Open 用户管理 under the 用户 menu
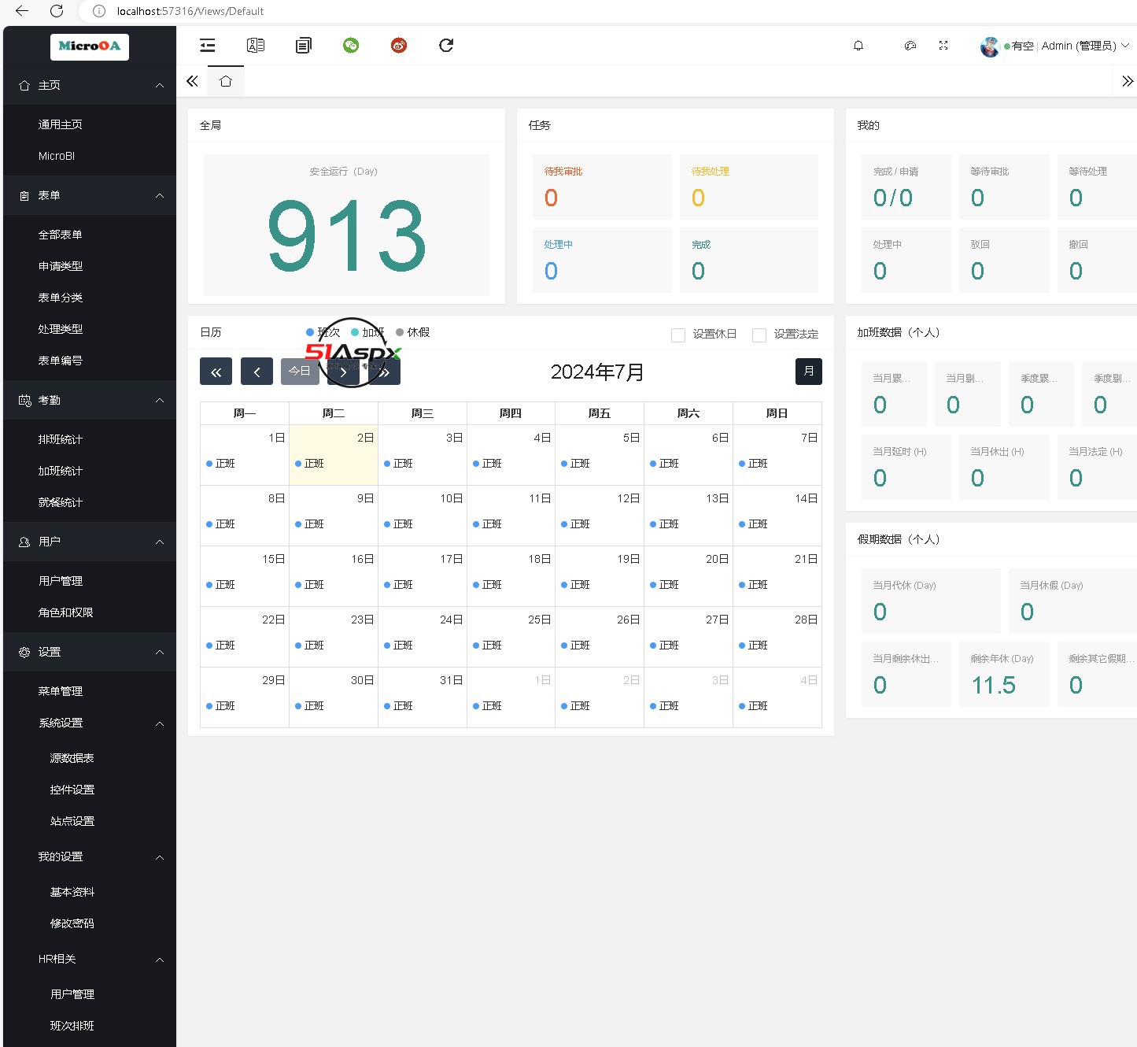 coord(61,581)
